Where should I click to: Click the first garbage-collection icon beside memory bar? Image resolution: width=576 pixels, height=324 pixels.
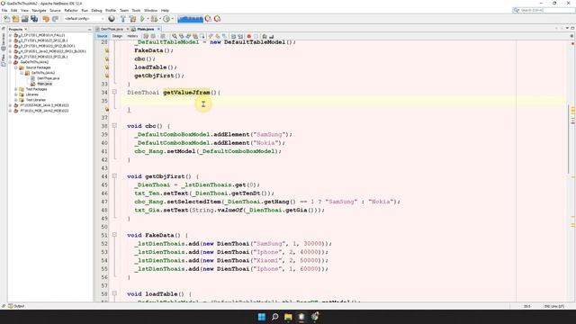click(208, 19)
